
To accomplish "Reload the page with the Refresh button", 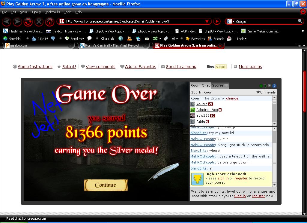I will coord(28,22).
